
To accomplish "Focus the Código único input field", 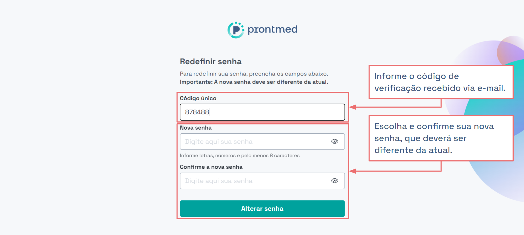I will (x=262, y=112).
